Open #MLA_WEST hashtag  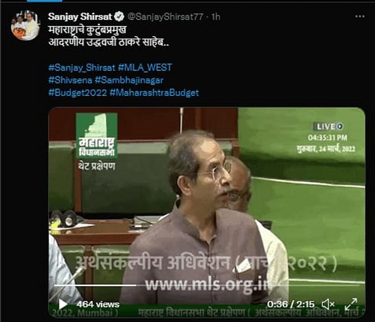click(145, 67)
